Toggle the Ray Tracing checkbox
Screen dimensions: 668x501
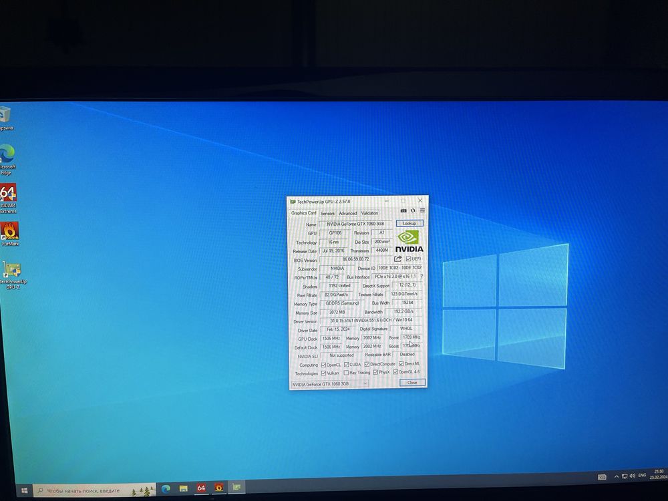(346, 373)
